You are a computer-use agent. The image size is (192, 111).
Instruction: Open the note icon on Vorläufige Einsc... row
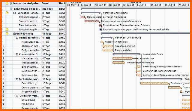pyautogui.click(x=7, y=13)
